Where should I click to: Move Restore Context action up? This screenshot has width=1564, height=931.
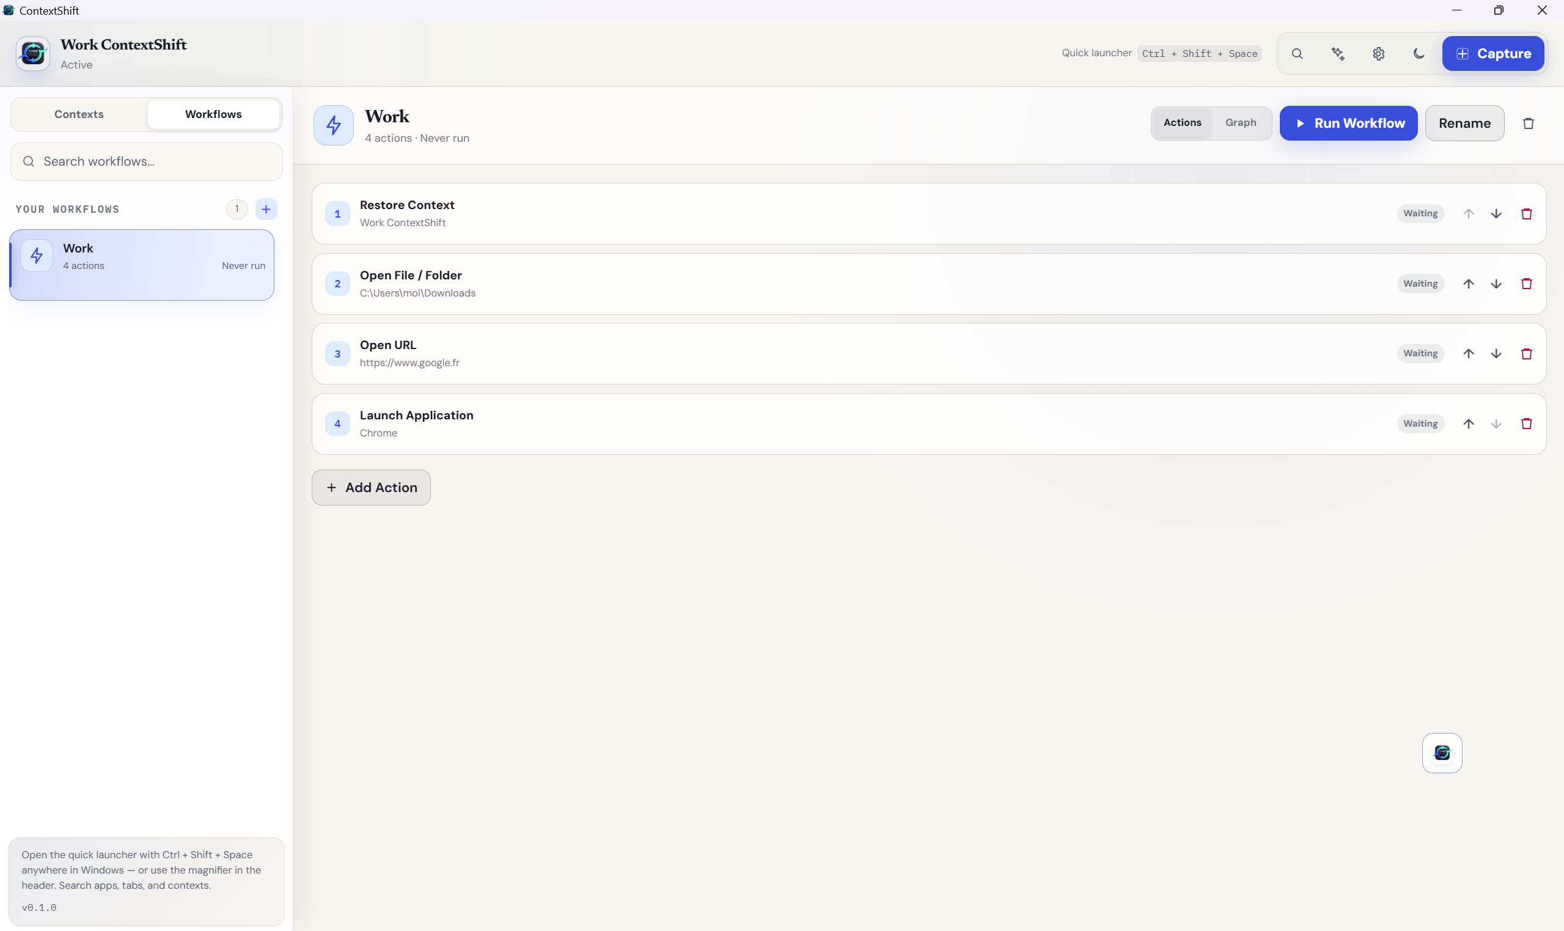pyautogui.click(x=1468, y=213)
